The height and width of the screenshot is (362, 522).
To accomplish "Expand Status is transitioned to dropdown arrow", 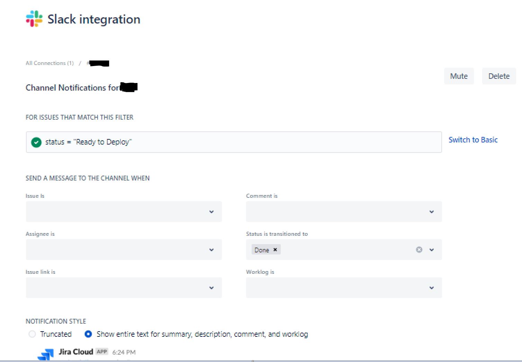I will point(432,250).
